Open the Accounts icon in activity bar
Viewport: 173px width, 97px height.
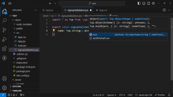(x=4, y=79)
